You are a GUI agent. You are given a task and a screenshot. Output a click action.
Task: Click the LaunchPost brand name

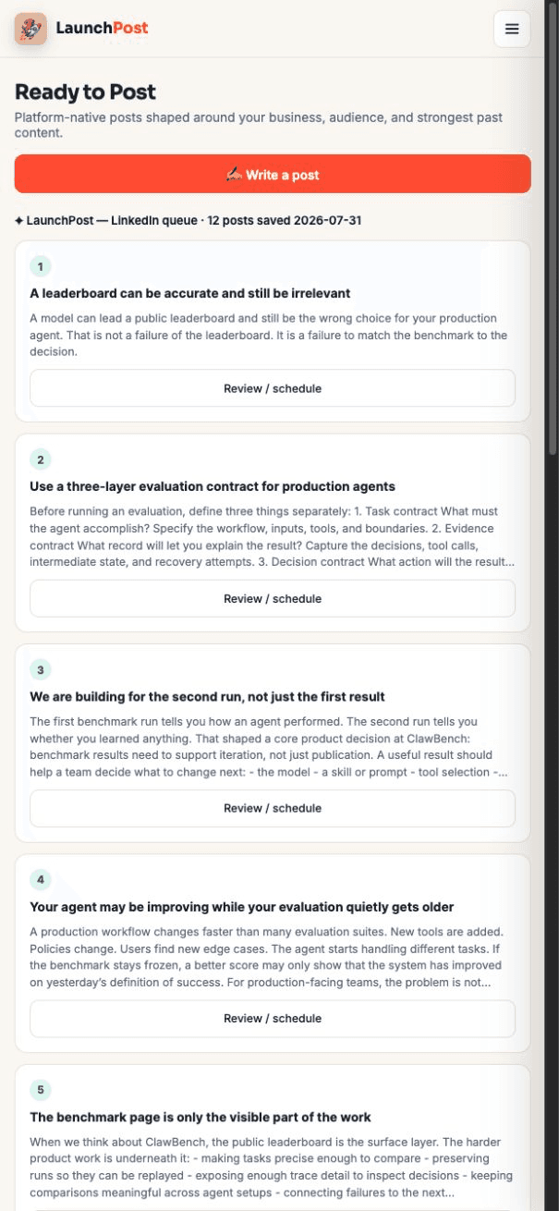coord(102,29)
